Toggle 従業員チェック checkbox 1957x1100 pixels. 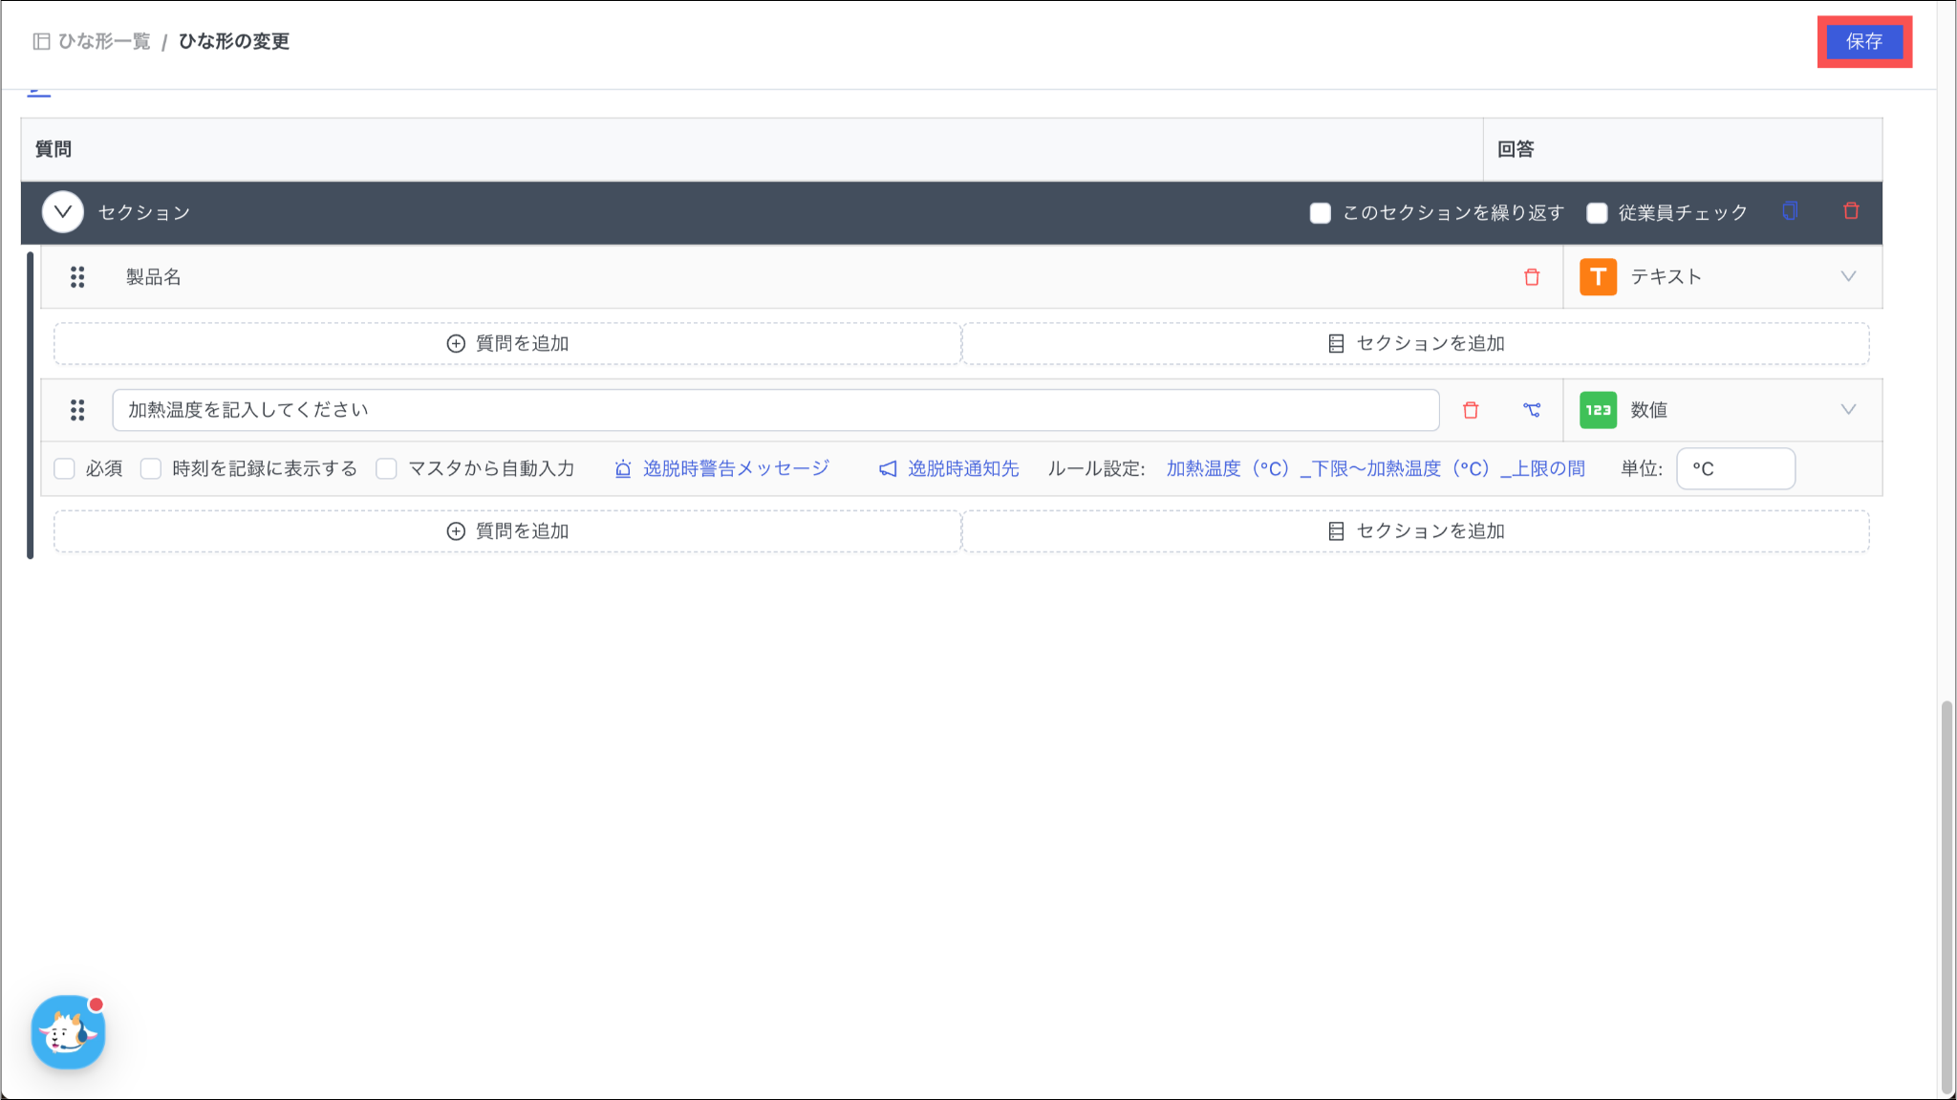[x=1597, y=213]
